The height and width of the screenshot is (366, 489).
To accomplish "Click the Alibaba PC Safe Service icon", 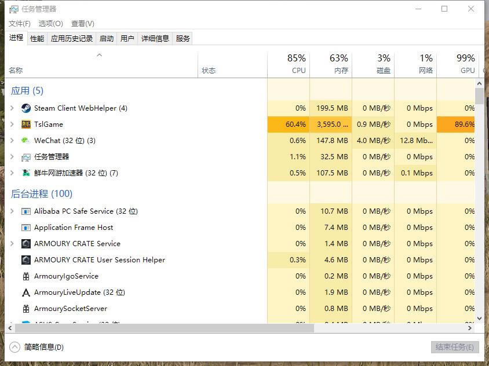I will 26,211.
